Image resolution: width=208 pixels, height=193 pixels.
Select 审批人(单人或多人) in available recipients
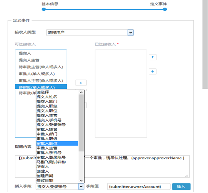[41, 74]
